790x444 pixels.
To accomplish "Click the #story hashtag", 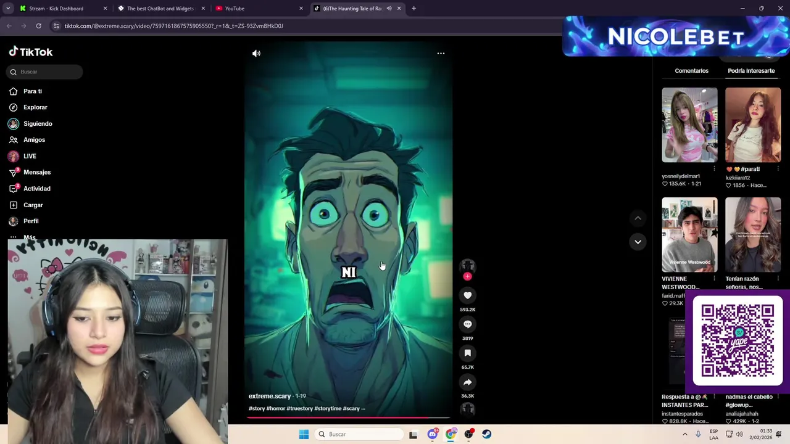I will (x=257, y=408).
